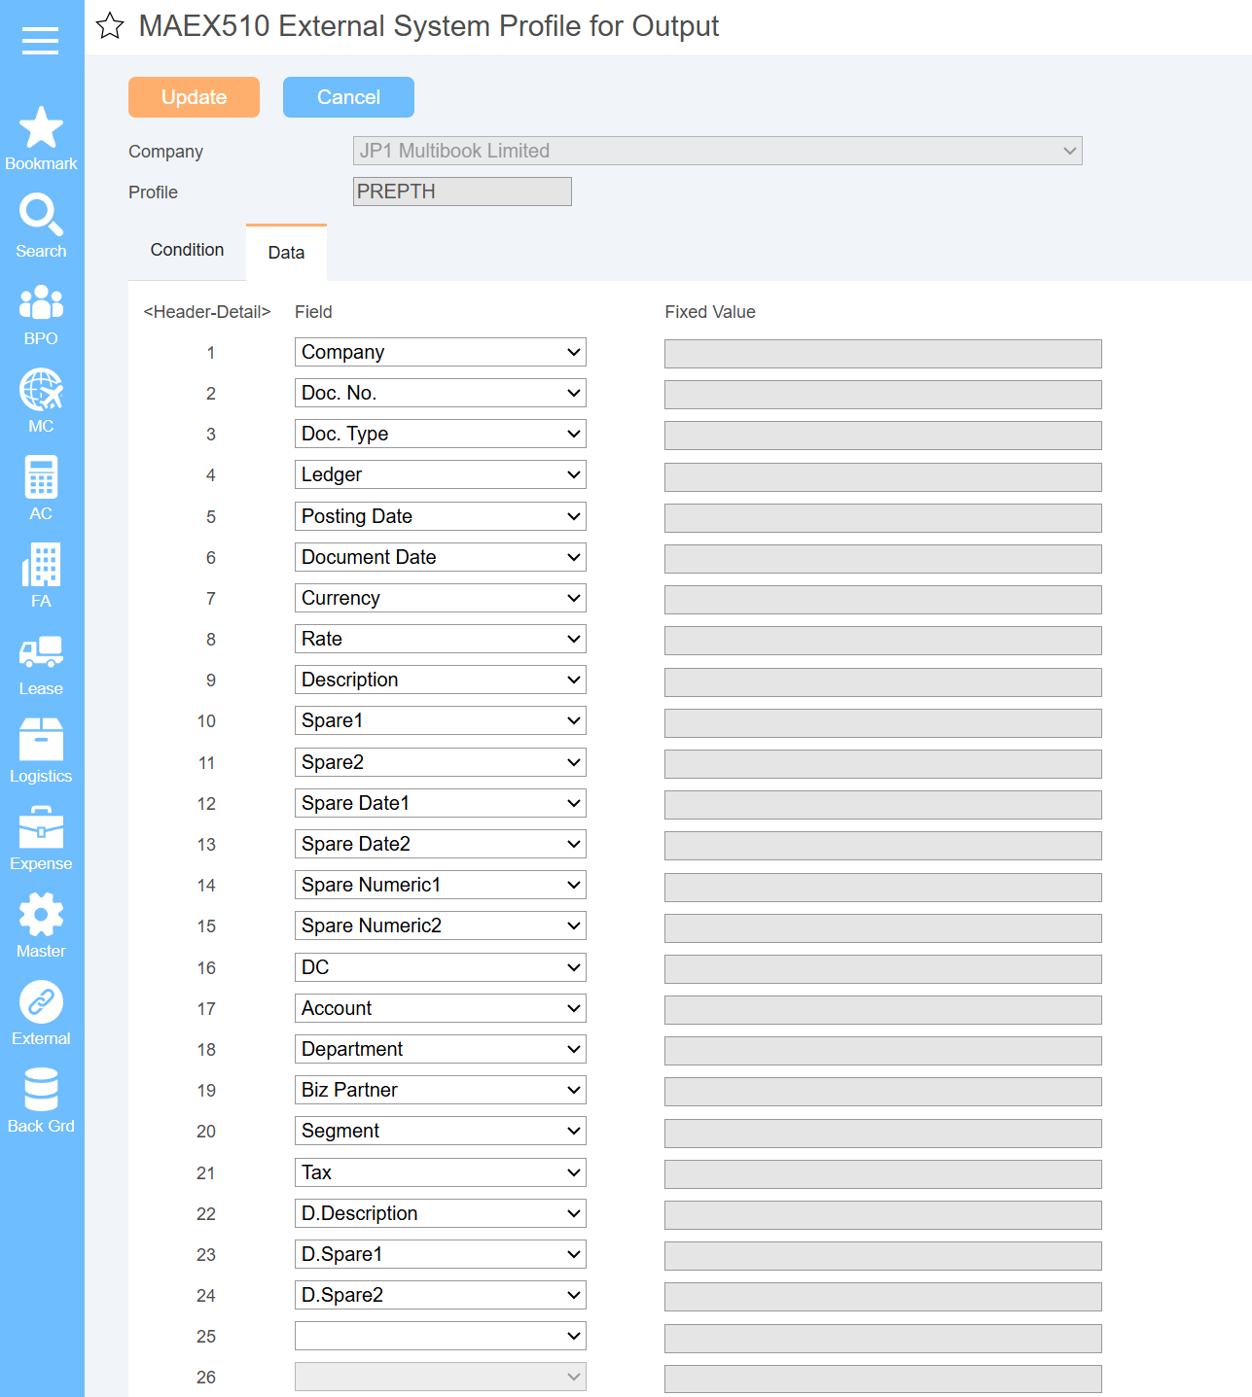This screenshot has width=1252, height=1397.
Task: Open the empty field dropdown in row 25
Action: coord(441,1336)
